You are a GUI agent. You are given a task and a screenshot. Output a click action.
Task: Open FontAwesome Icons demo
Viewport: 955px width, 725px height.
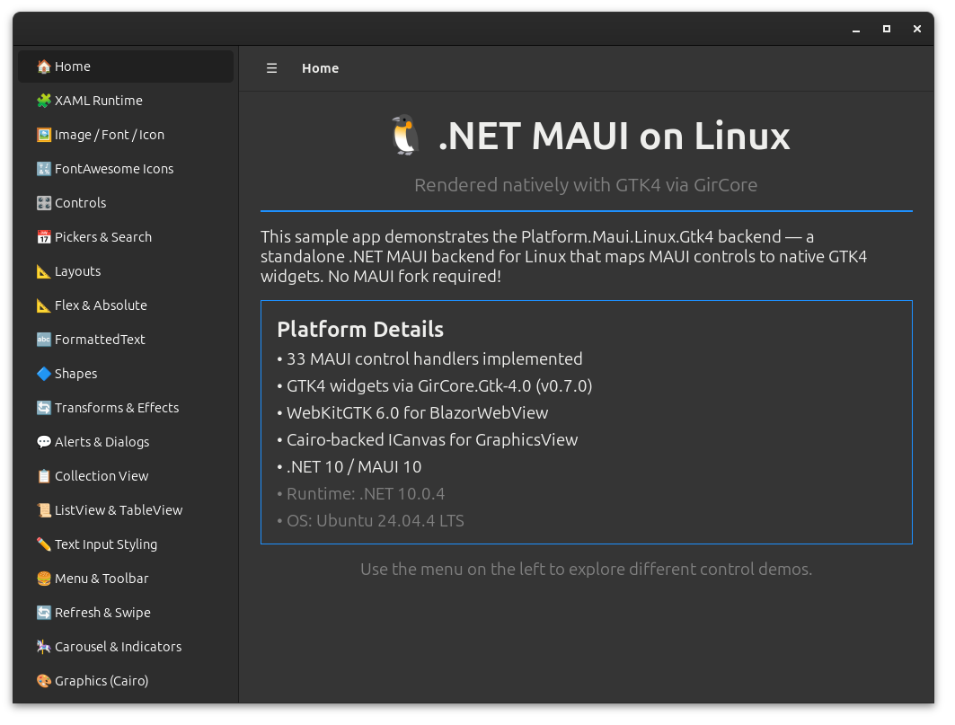114,169
